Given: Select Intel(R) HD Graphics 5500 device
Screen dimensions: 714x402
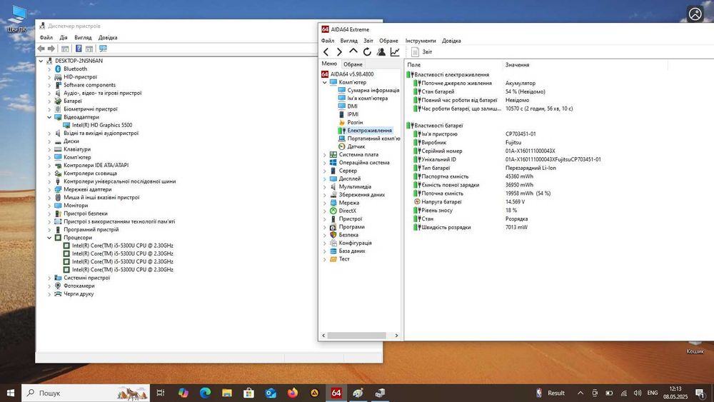Looking at the screenshot, I should [102, 125].
